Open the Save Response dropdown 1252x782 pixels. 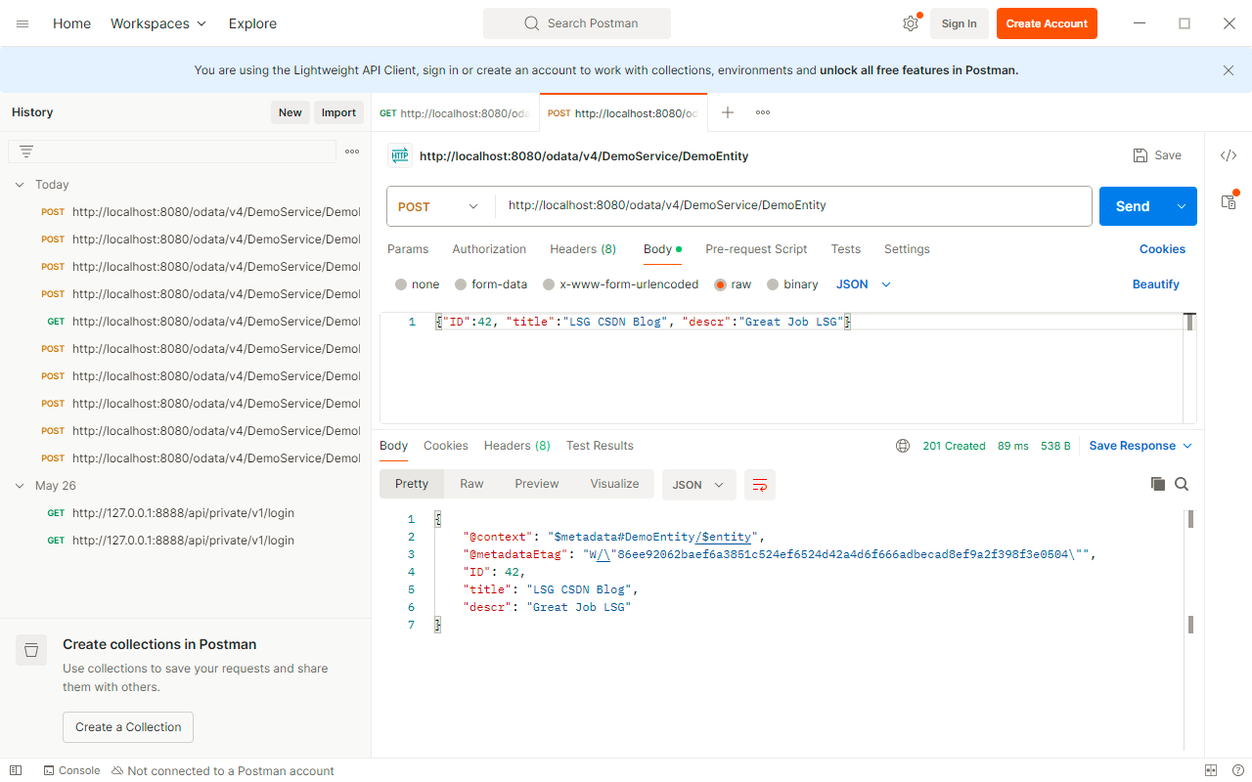(1140, 446)
